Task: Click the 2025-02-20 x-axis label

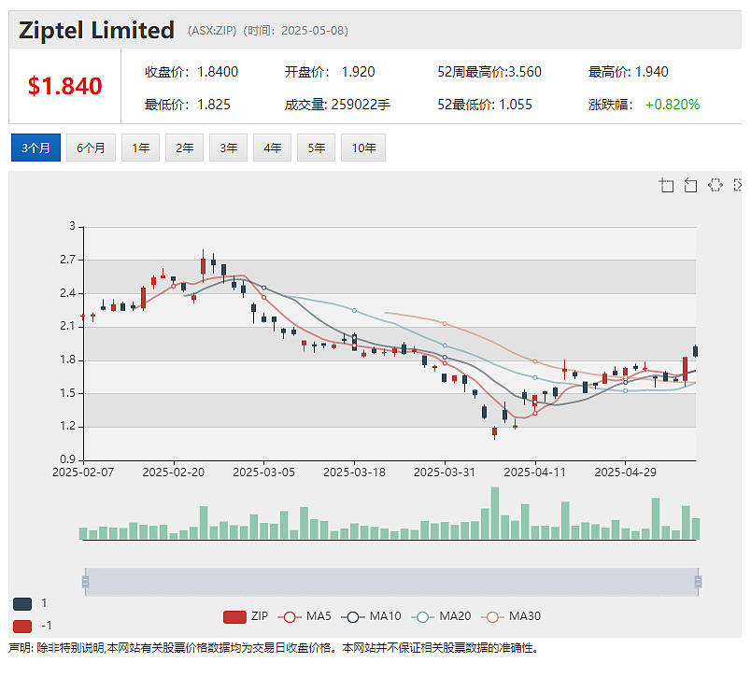Action: tap(174, 472)
